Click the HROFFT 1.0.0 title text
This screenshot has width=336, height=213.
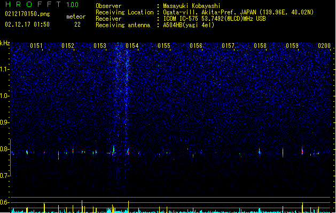click(x=42, y=4)
